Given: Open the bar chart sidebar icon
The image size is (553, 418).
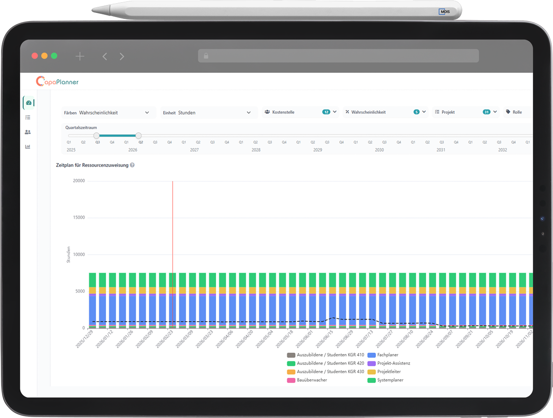Looking at the screenshot, I should [28, 147].
